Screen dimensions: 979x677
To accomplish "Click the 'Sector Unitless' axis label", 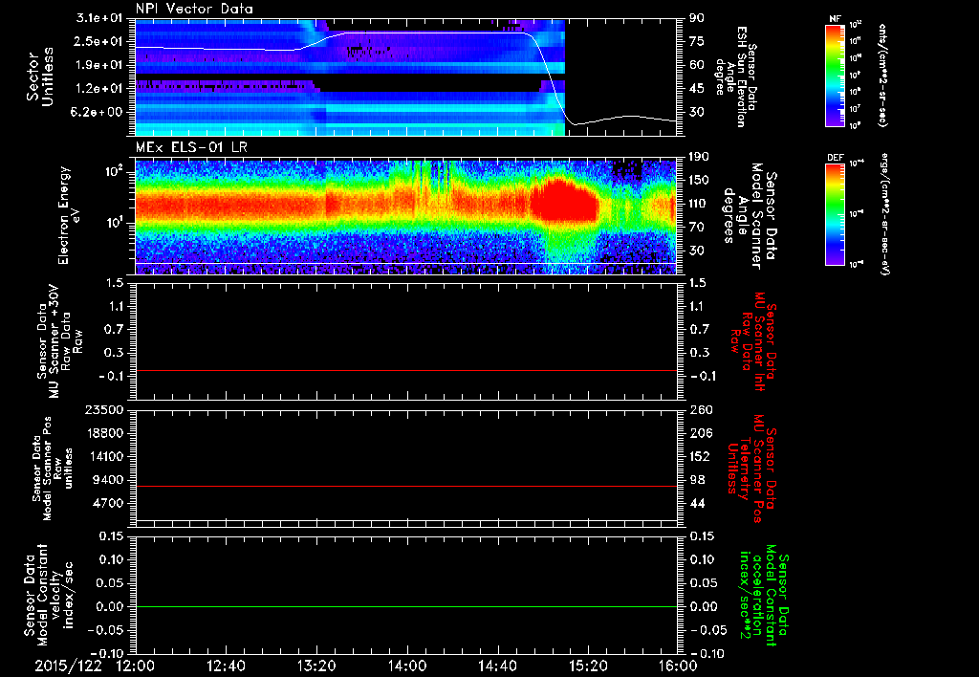I will pos(40,76).
